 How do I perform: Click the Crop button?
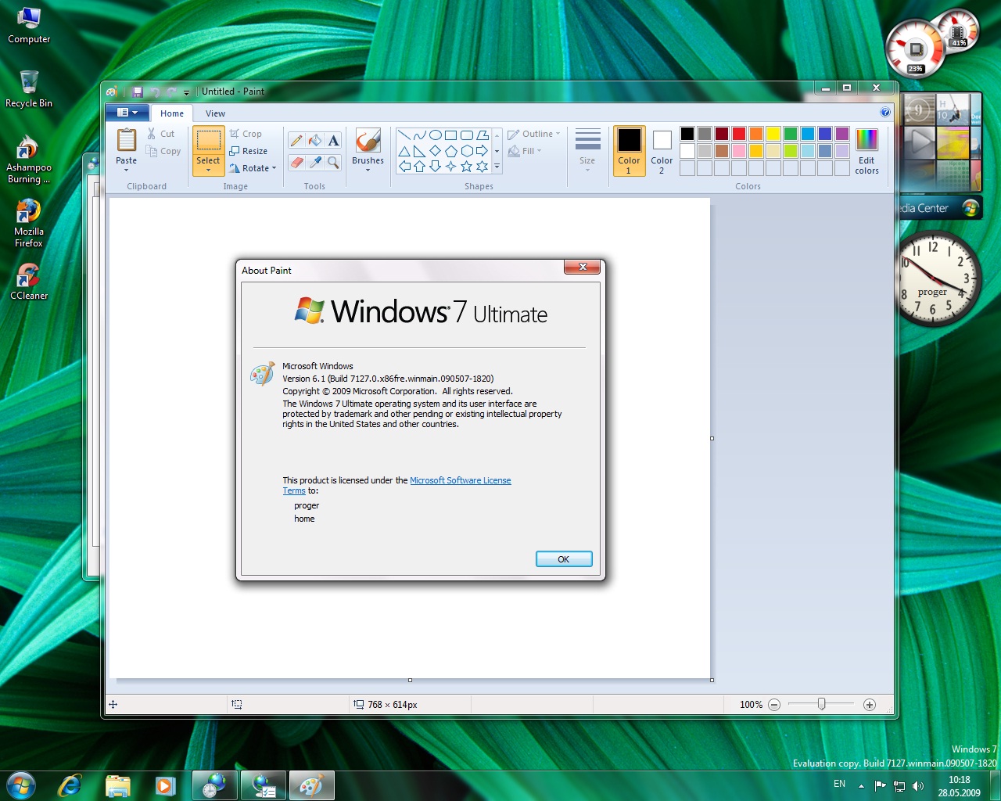click(x=246, y=134)
